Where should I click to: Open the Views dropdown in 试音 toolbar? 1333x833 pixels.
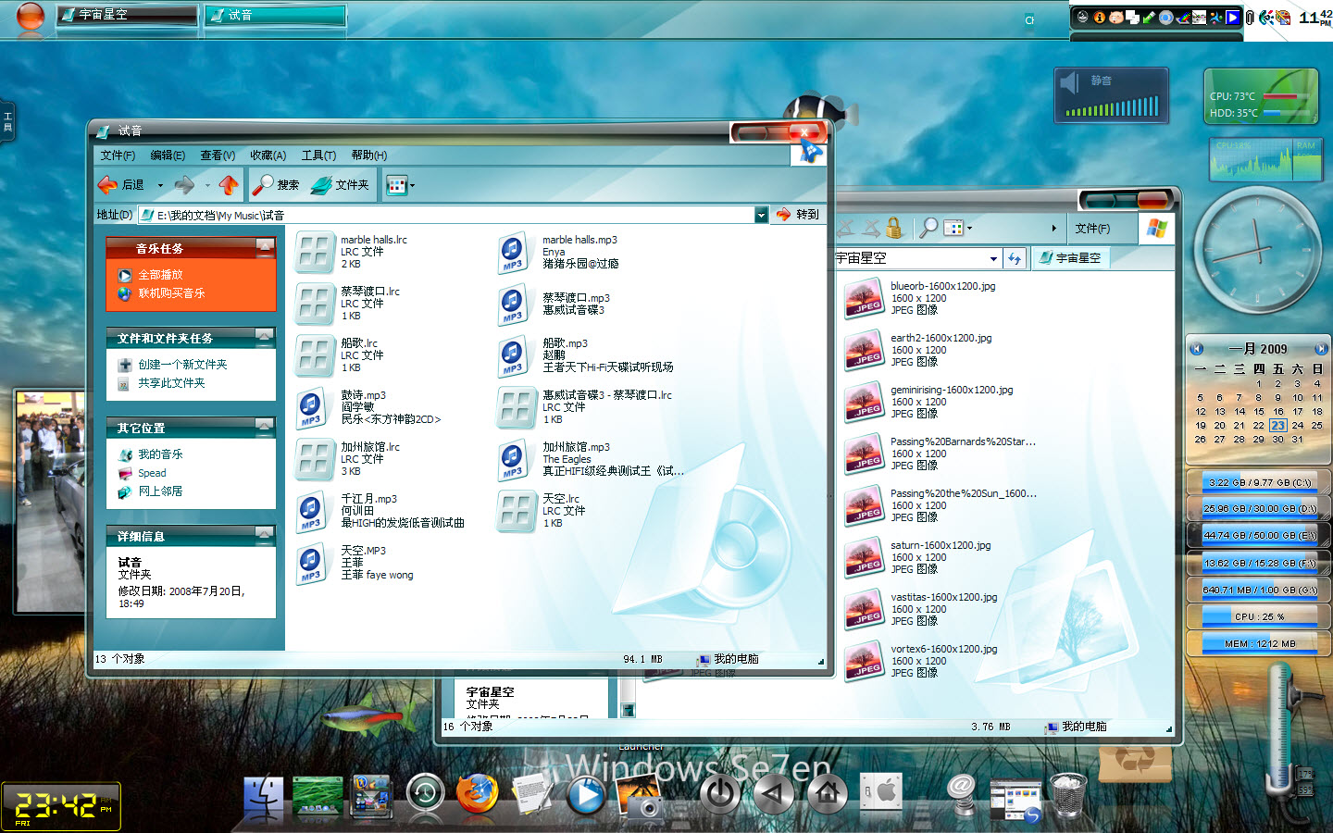click(401, 185)
